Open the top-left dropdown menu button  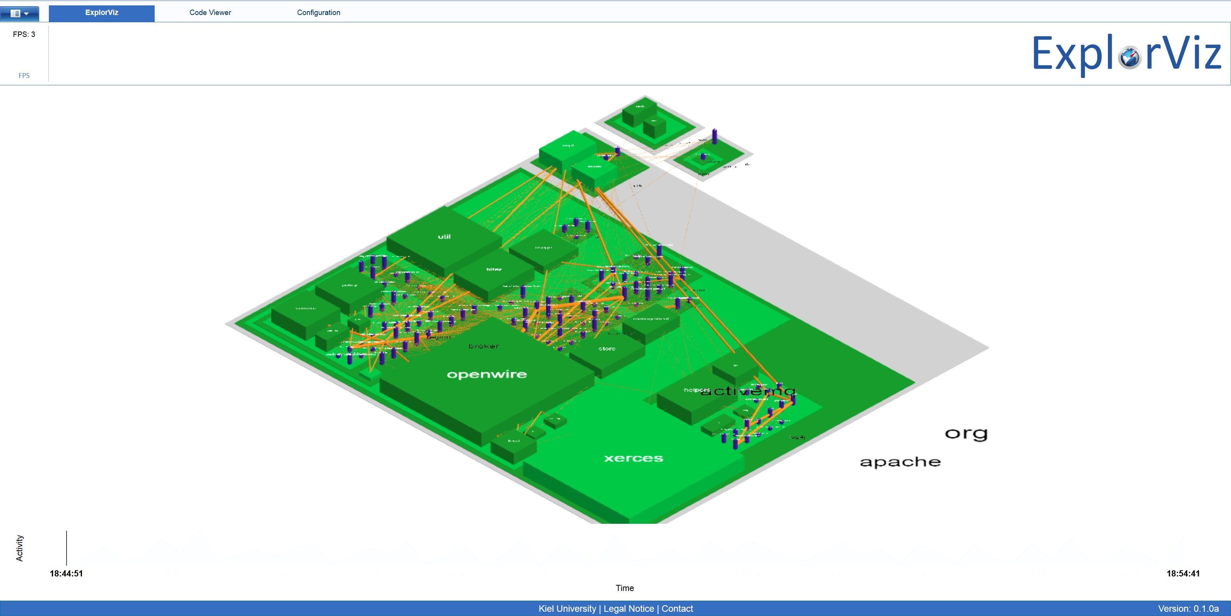(20, 13)
